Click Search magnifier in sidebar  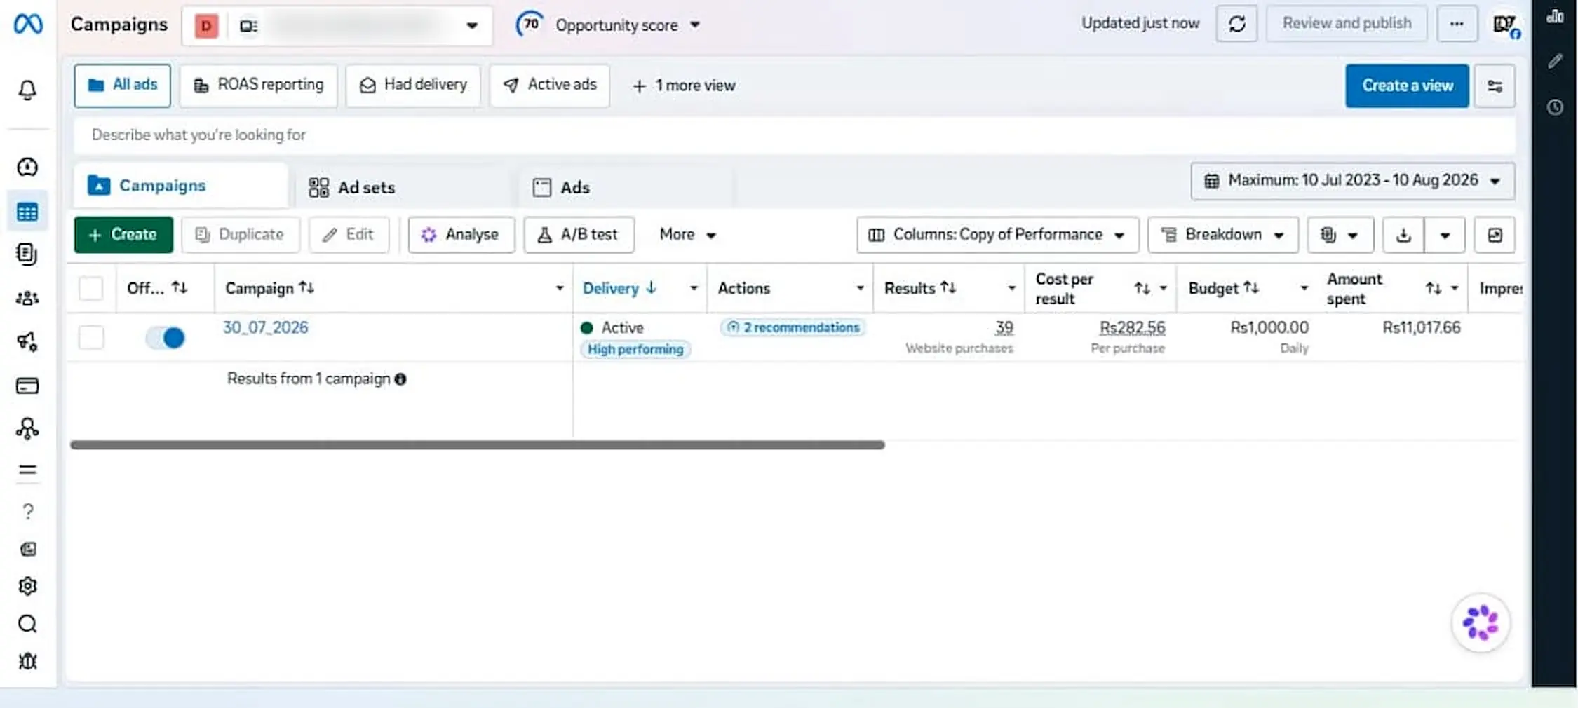27,624
